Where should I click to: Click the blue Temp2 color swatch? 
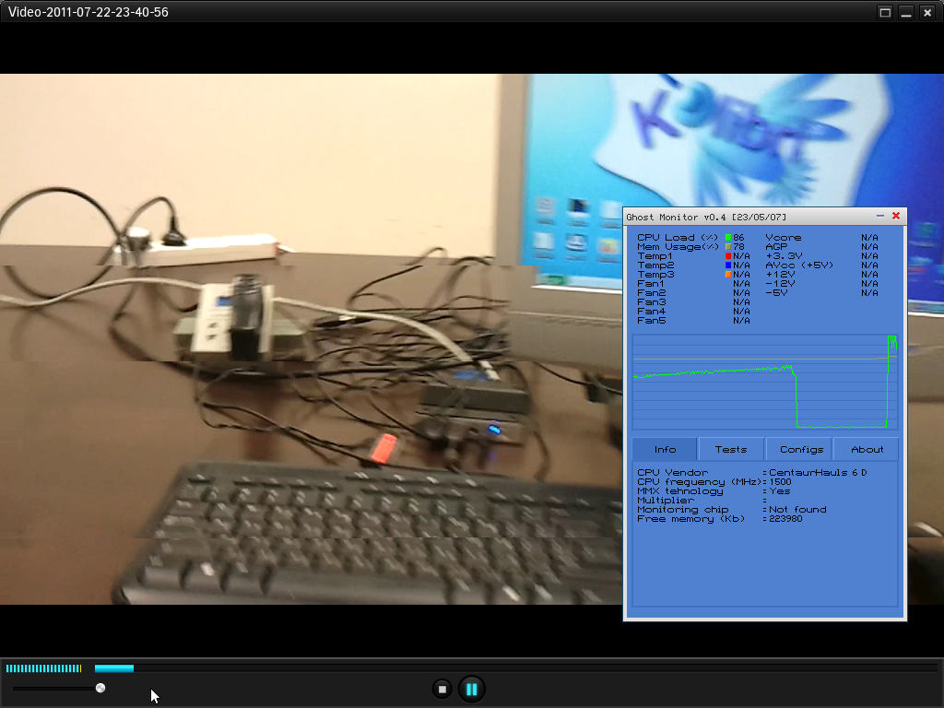click(728, 265)
